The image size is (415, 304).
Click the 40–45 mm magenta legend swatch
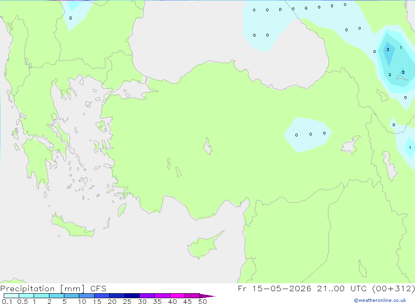click(x=177, y=296)
